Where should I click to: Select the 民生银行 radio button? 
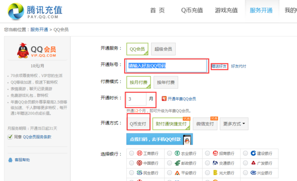pyautogui.click(x=132, y=173)
